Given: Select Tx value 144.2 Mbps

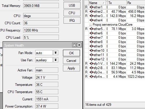Looking at the screenshot, I should click(x=118, y=64).
